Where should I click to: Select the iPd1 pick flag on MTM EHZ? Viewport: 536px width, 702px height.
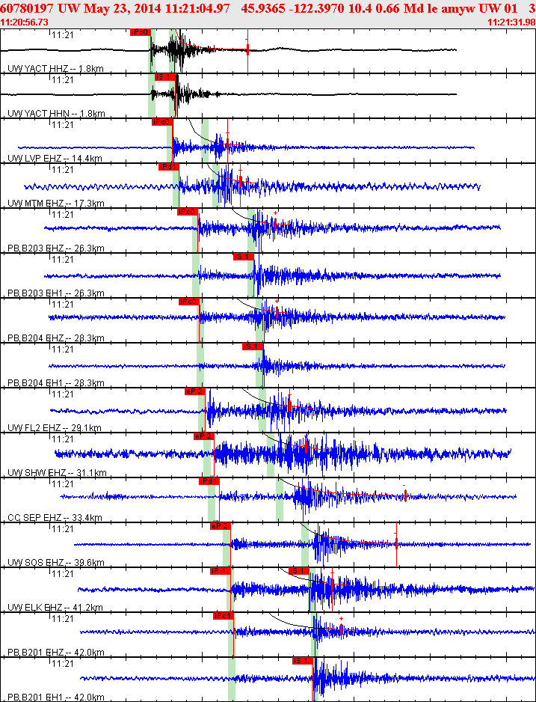pos(168,167)
